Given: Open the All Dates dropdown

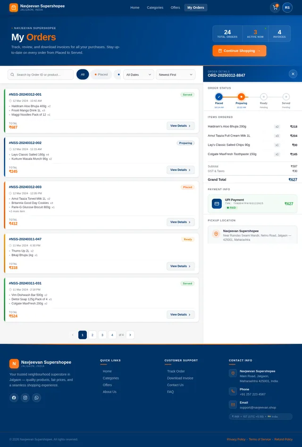Looking at the screenshot, I should tap(139, 75).
